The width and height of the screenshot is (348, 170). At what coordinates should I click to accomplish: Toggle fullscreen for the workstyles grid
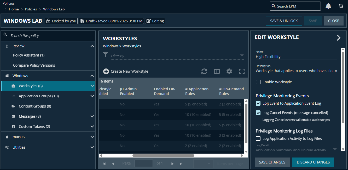(x=242, y=71)
